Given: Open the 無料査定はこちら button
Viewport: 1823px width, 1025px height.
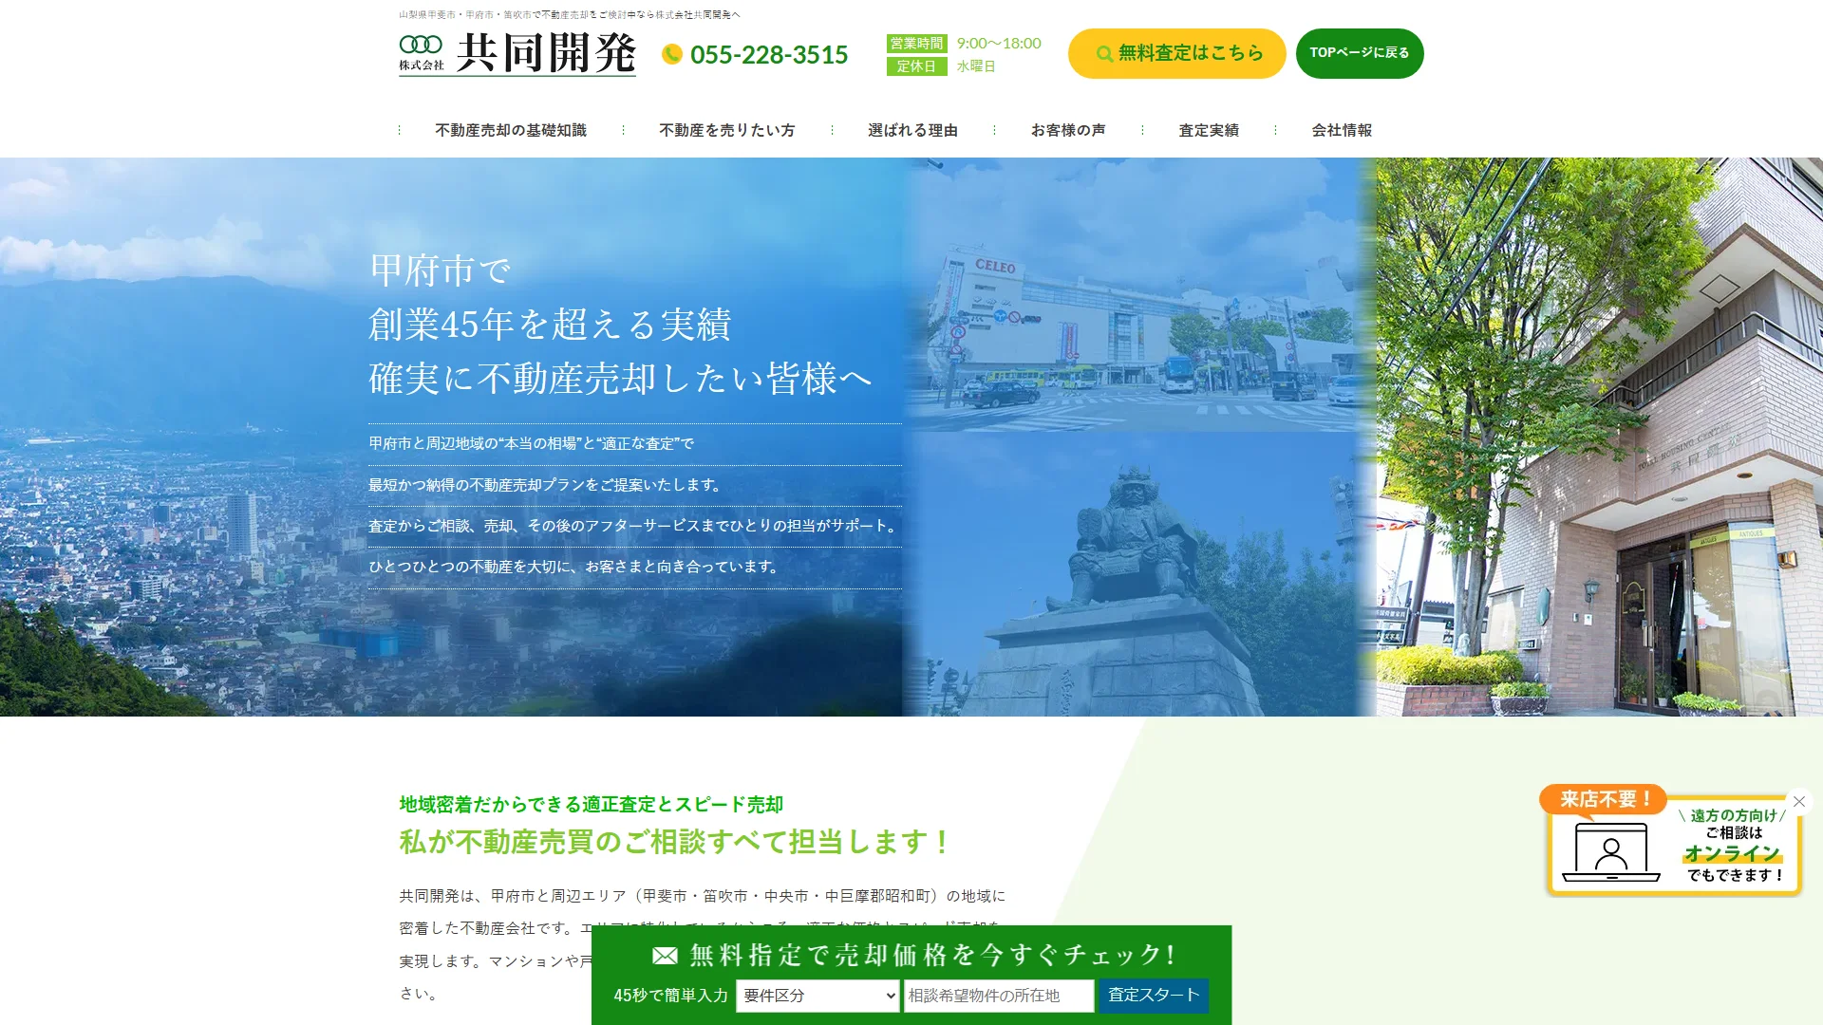Looking at the screenshot, I should pyautogui.click(x=1176, y=53).
